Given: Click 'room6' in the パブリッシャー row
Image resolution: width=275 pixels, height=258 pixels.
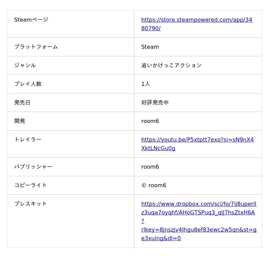Looking at the screenshot, I should (150, 167).
